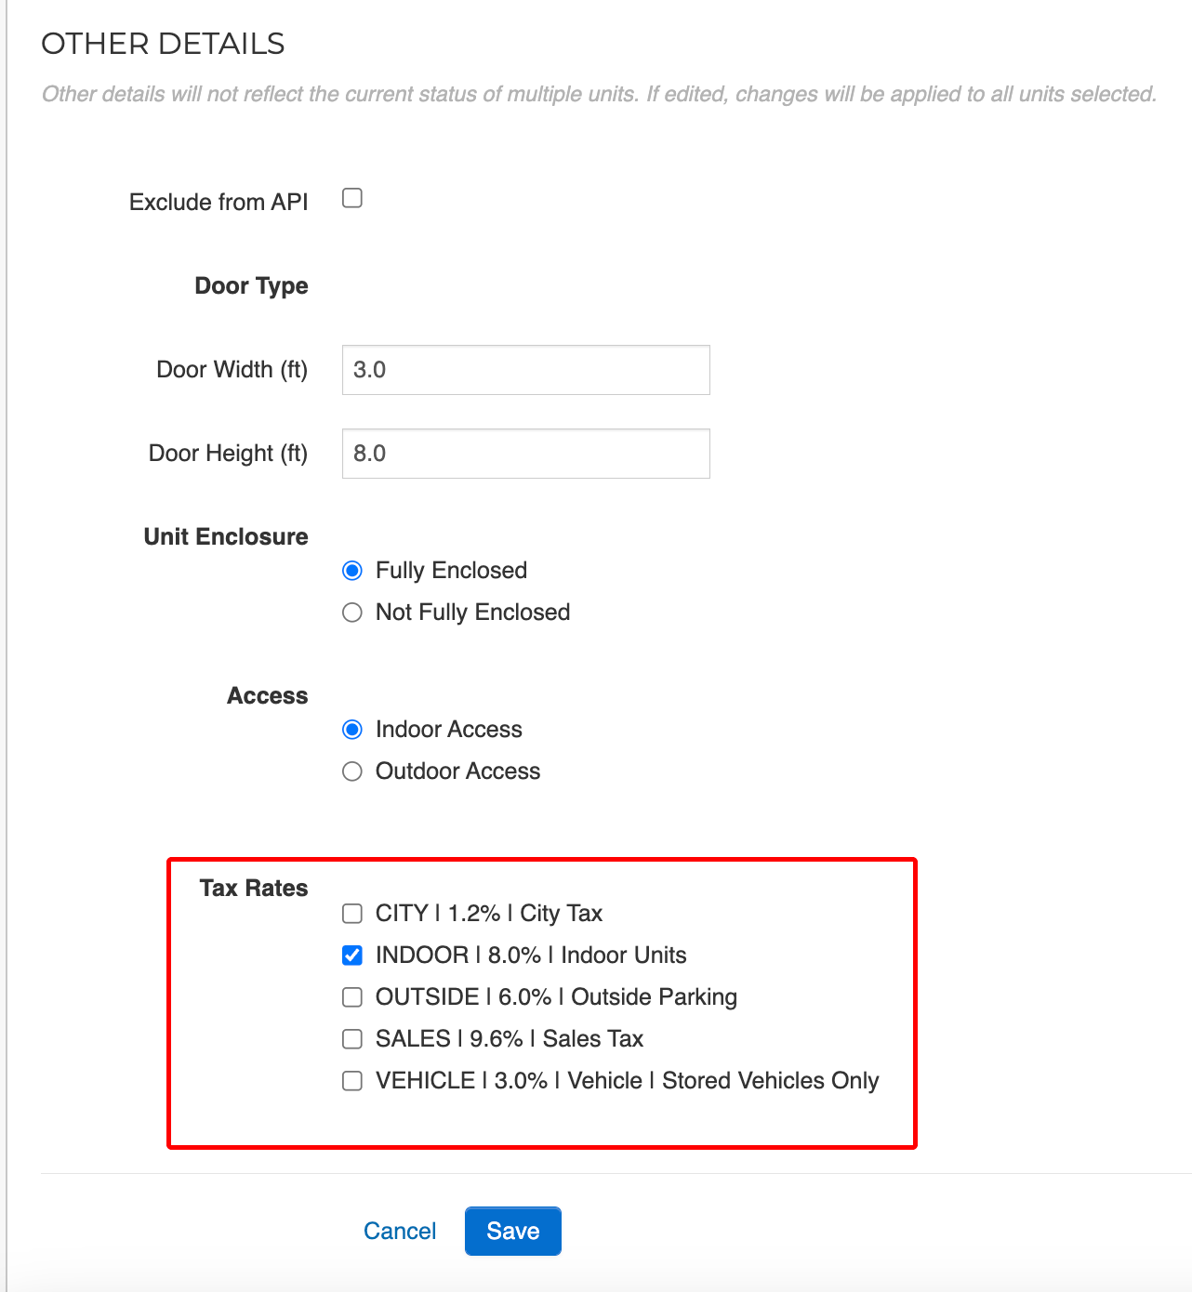
Task: Choose Outdoor Access radio button
Action: (x=352, y=771)
